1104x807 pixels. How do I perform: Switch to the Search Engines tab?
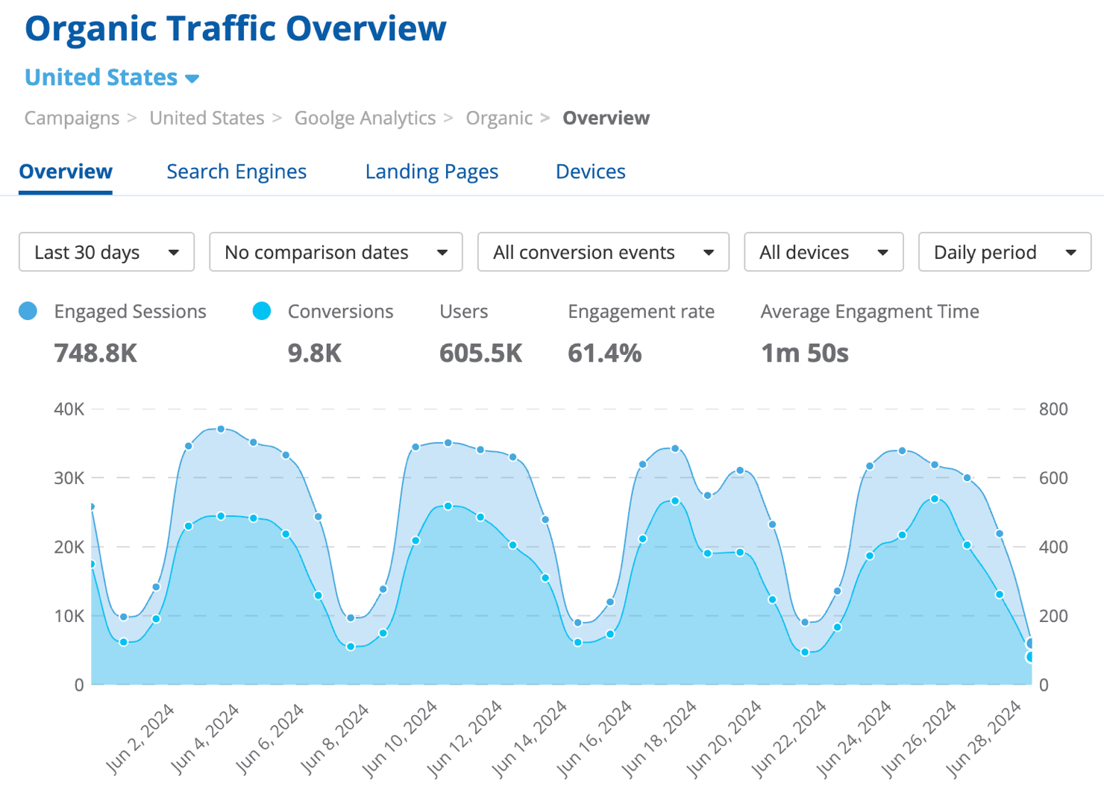tap(236, 172)
